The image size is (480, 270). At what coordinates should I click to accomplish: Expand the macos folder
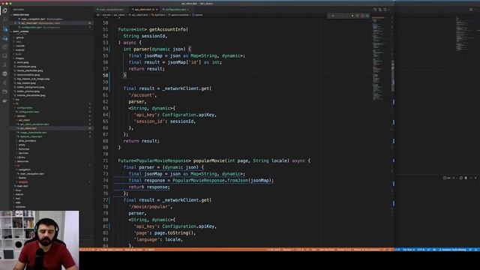click(x=19, y=194)
